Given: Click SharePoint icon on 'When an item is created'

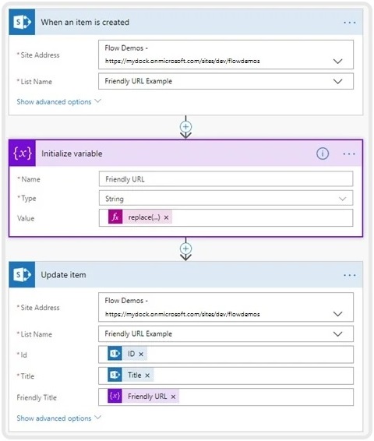Looking at the screenshot, I should click(22, 22).
